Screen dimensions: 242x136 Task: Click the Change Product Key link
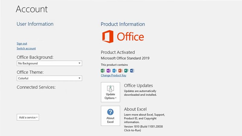pos(113,75)
